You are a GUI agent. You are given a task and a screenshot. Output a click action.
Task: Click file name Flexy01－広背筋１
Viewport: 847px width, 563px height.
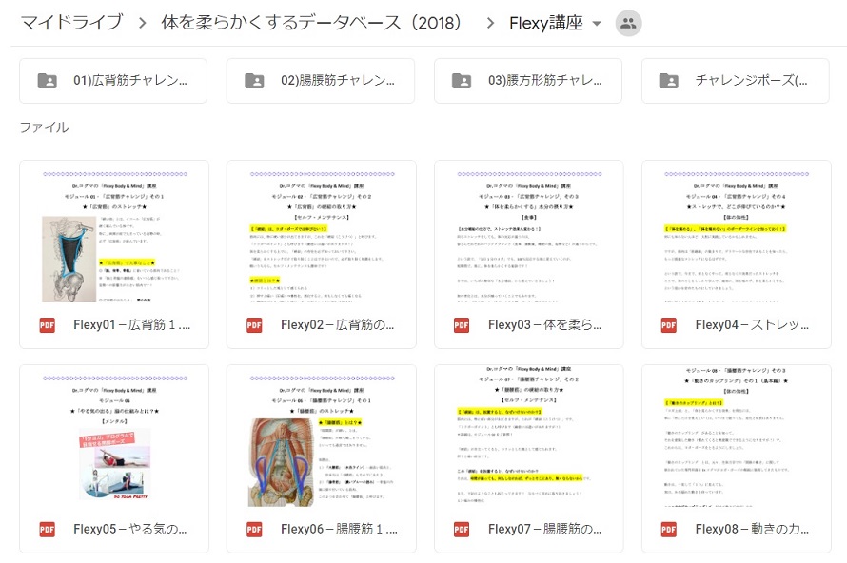(131, 325)
